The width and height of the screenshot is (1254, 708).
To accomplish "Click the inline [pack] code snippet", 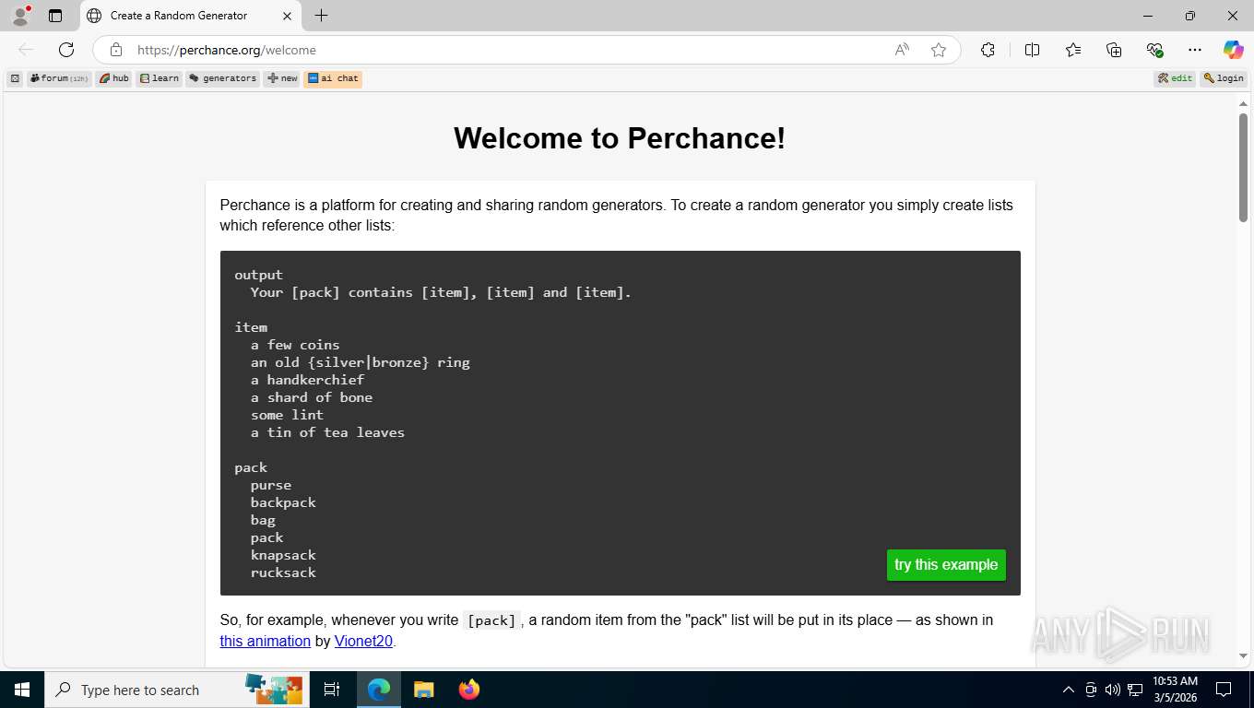I will coord(491,620).
